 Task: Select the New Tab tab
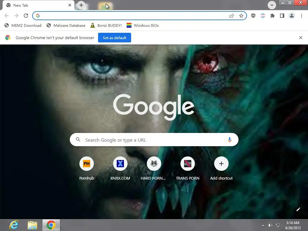[38, 5]
